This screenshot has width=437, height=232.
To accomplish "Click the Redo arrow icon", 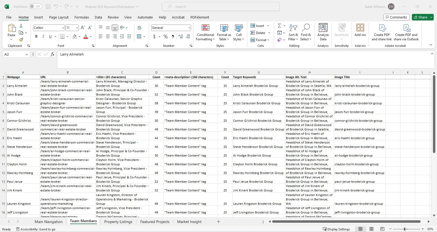I will [x=67, y=7].
